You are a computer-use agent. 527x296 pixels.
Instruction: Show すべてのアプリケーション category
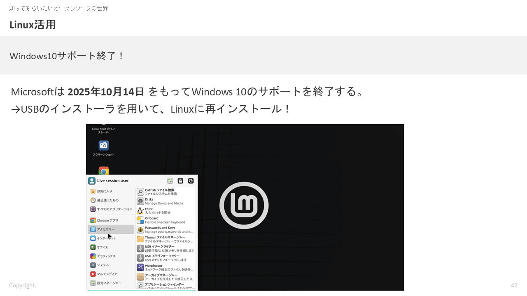111,209
